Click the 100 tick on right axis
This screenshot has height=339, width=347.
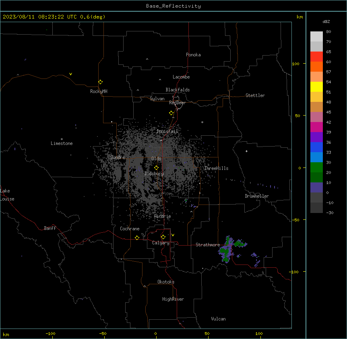(295, 64)
